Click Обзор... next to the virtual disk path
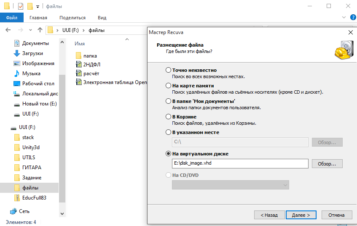357x226 pixels. pos(327,163)
